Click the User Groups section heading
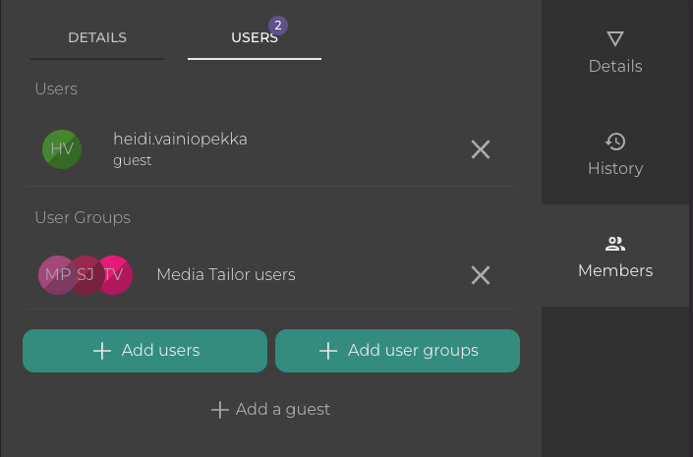693x457 pixels. pos(83,217)
